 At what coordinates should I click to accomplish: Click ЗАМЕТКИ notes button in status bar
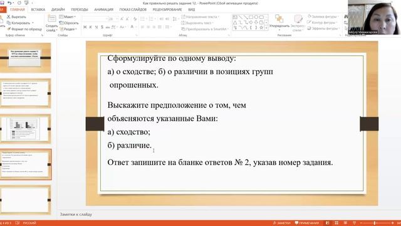coord(281,223)
